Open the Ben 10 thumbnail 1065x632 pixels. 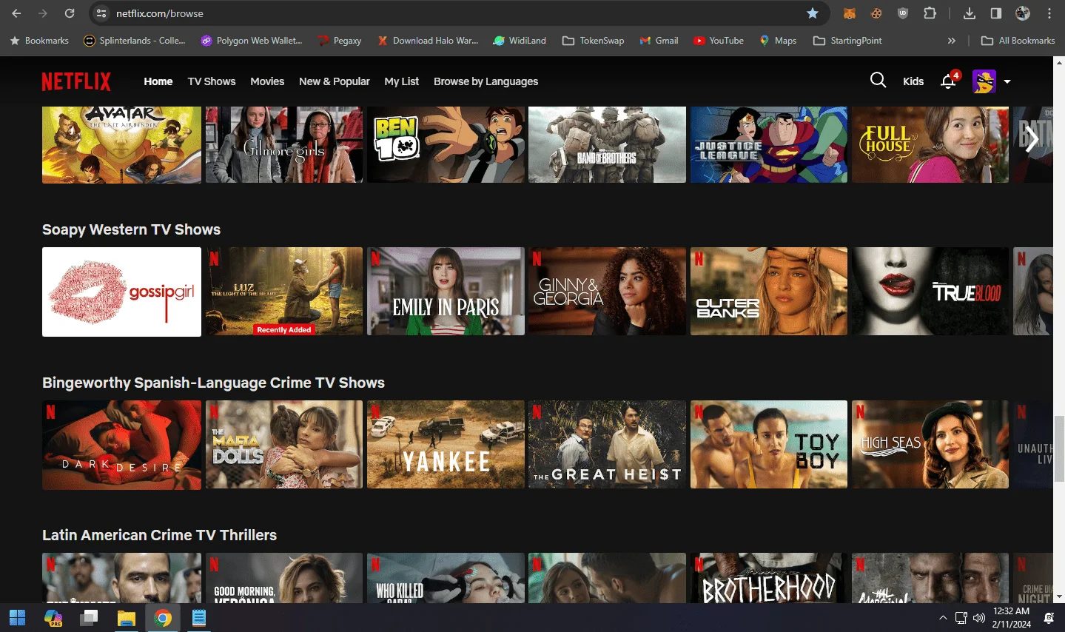(x=446, y=144)
